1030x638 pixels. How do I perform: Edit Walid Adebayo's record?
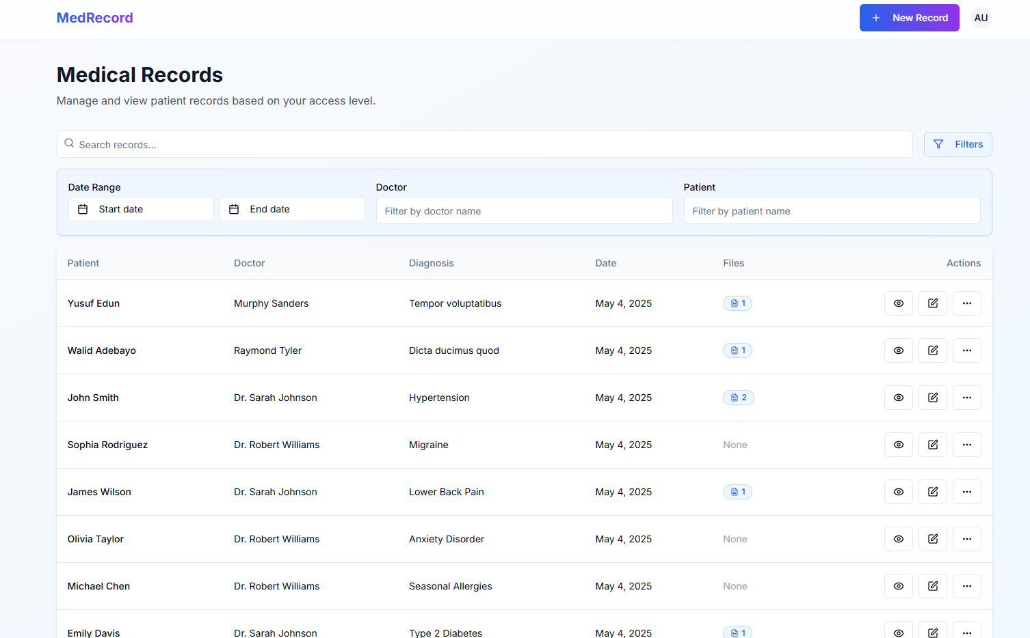click(x=933, y=350)
